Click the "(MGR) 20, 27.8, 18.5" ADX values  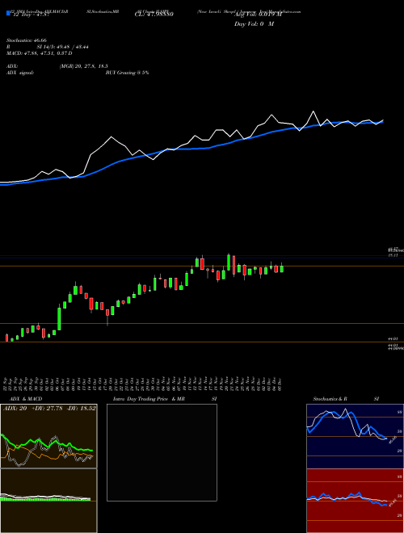84,66
